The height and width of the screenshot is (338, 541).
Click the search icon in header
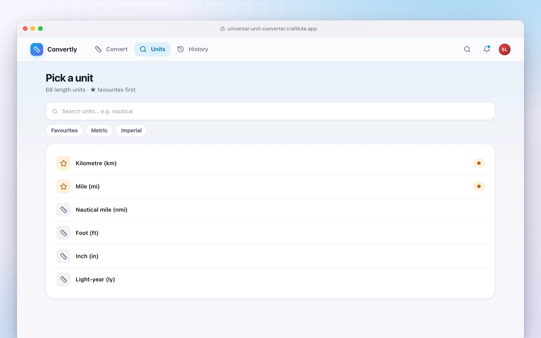(x=467, y=49)
